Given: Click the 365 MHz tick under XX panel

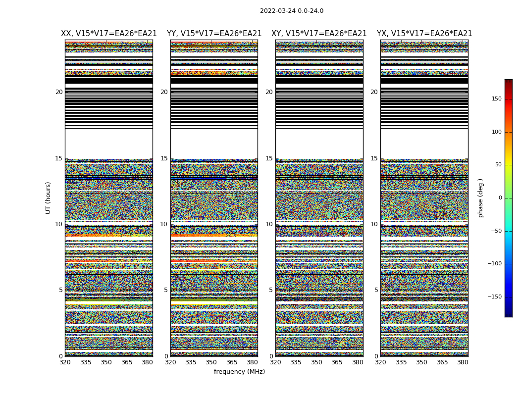Looking at the screenshot, I should click(x=127, y=362).
